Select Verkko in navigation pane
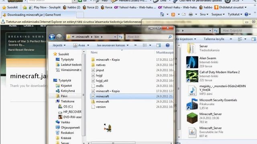 [x=63, y=122]
